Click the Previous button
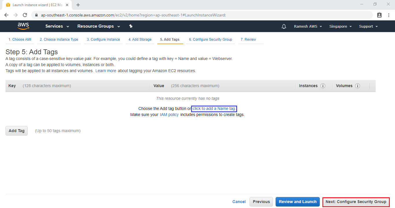Image resolution: width=395 pixels, height=208 pixels. [x=261, y=202]
